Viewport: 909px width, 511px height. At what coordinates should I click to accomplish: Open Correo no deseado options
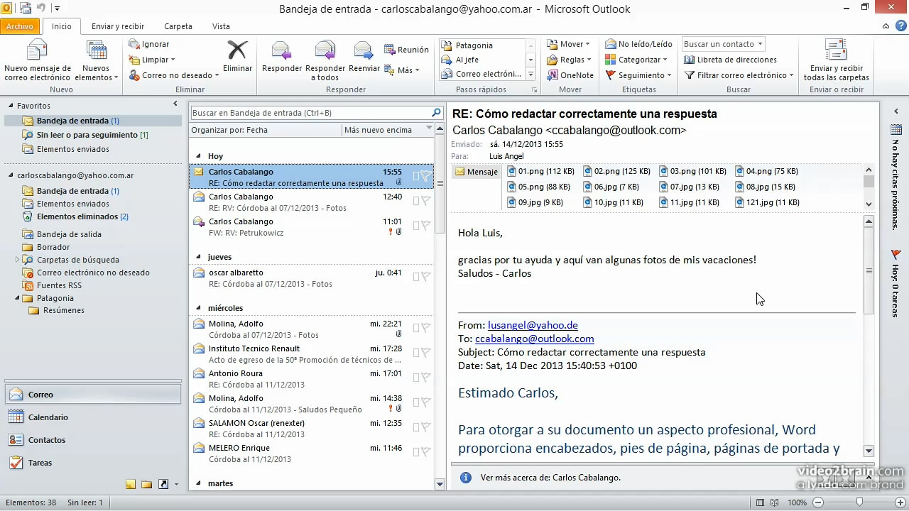(x=174, y=75)
